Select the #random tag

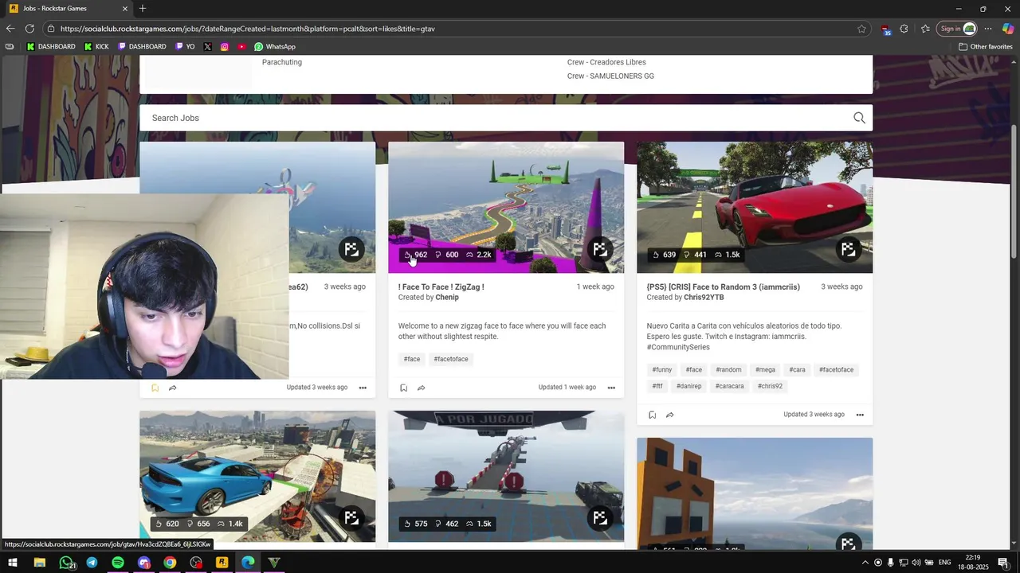pyautogui.click(x=729, y=369)
